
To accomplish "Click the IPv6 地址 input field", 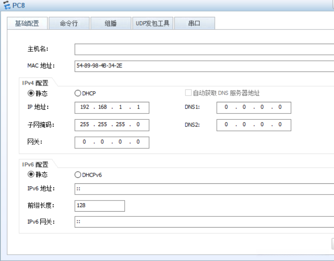I will pos(204,189).
